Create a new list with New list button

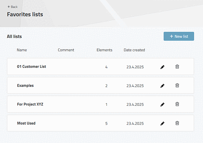[179, 36]
